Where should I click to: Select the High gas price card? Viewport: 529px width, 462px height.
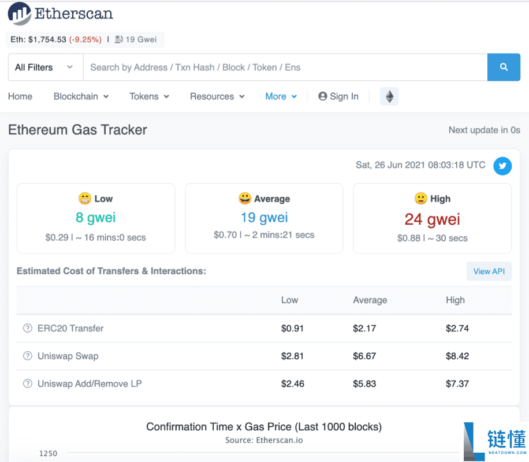pyautogui.click(x=432, y=218)
